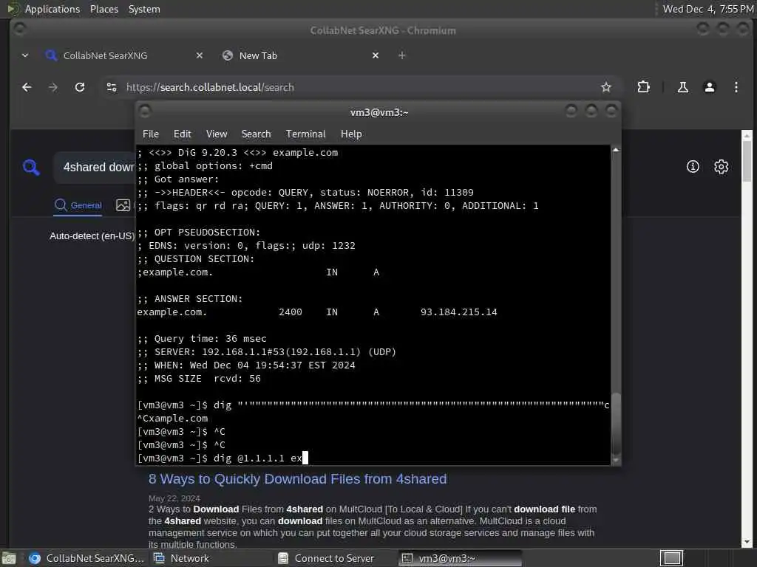Expand the tab search chevron
757x567 pixels.
pos(25,55)
